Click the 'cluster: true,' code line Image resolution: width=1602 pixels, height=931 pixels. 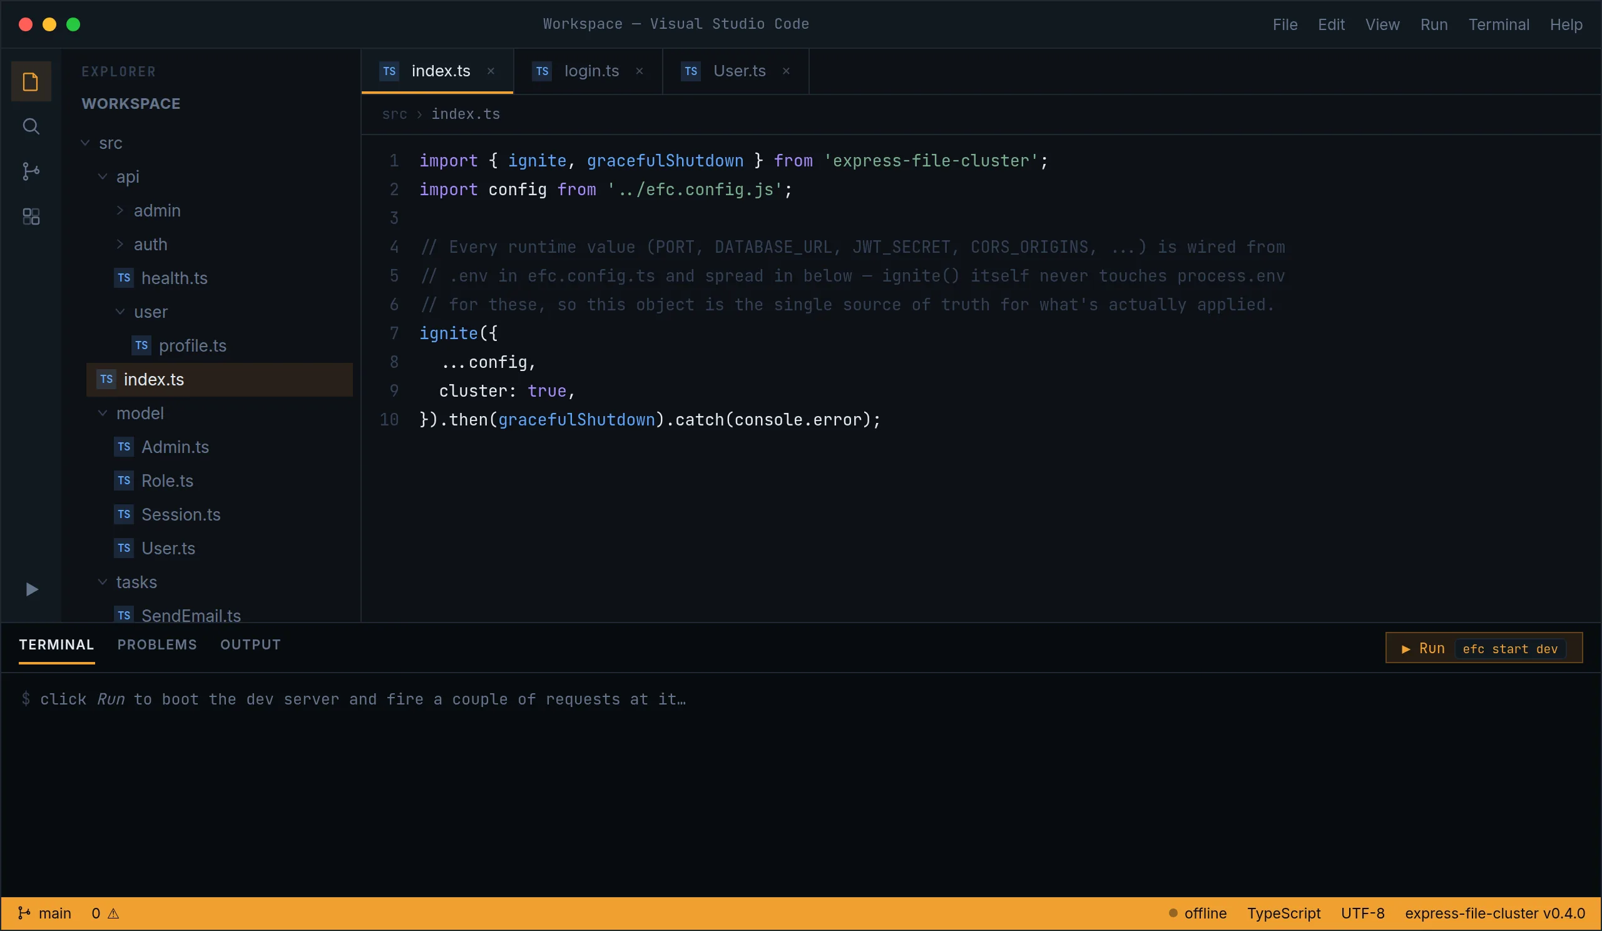508,391
